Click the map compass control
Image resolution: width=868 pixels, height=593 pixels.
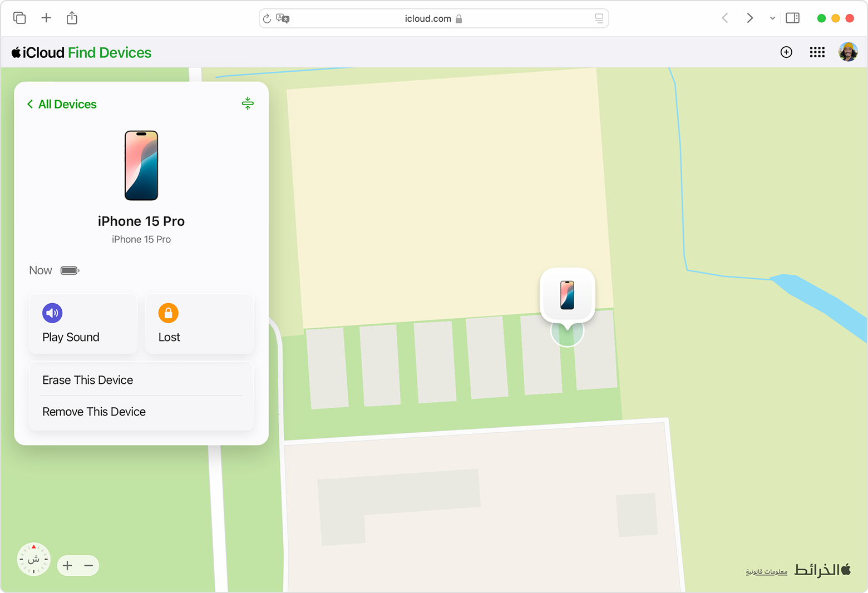coord(33,559)
